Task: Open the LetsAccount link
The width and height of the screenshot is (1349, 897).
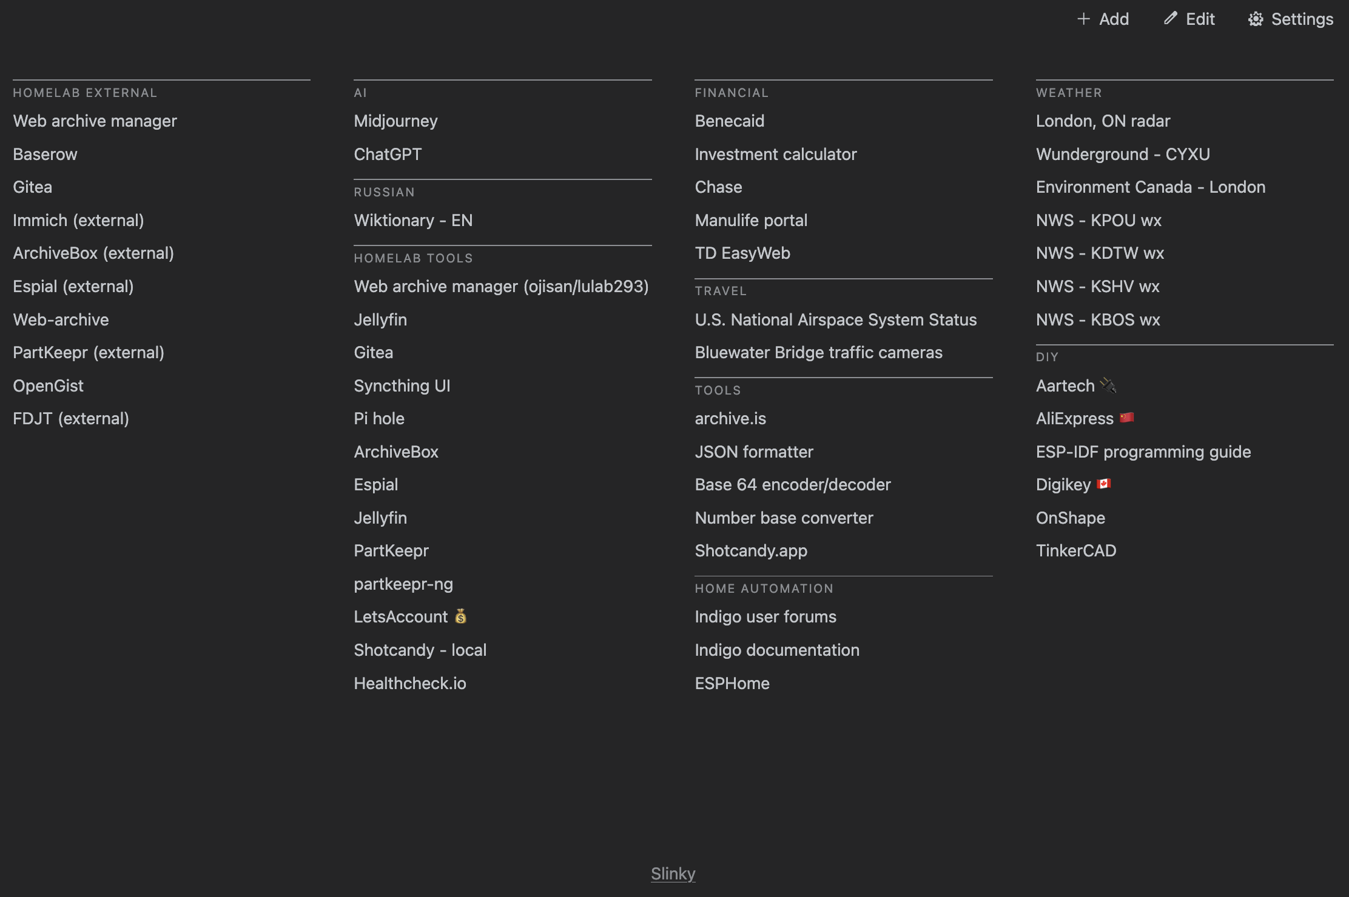Action: [x=411, y=616]
